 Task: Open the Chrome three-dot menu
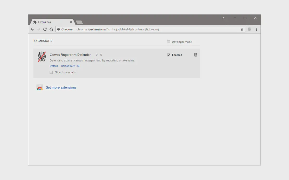point(256,29)
